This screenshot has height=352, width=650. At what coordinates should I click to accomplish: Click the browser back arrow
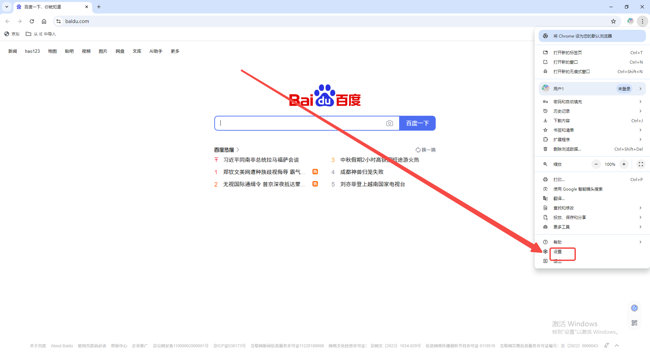7,21
